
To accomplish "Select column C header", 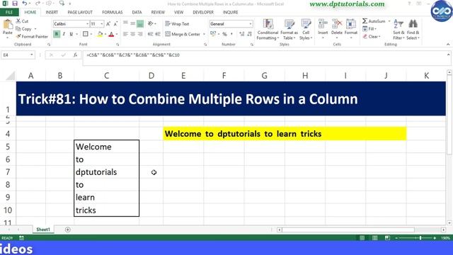I will click(107, 76).
